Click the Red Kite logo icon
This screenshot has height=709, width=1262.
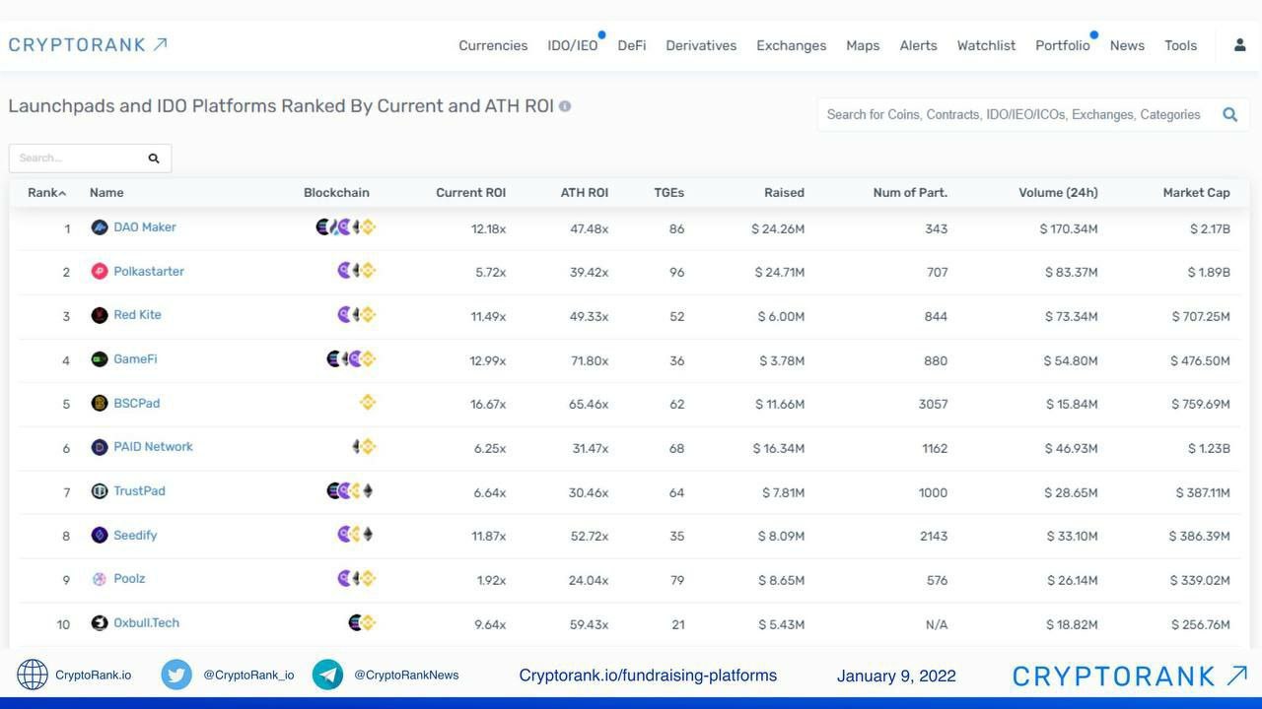tap(99, 315)
